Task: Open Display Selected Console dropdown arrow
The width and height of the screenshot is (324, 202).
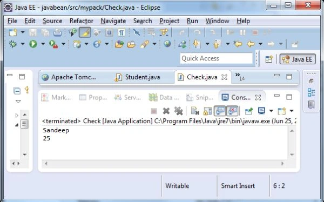Action: [271, 111]
